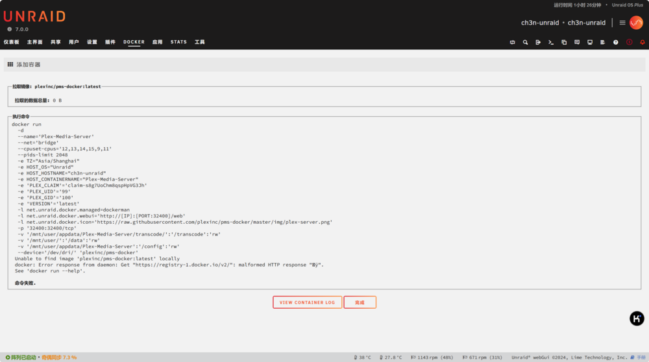Click the --device='/dev/dri/' line
Image resolution: width=649 pixels, height=362 pixels.
point(78,252)
